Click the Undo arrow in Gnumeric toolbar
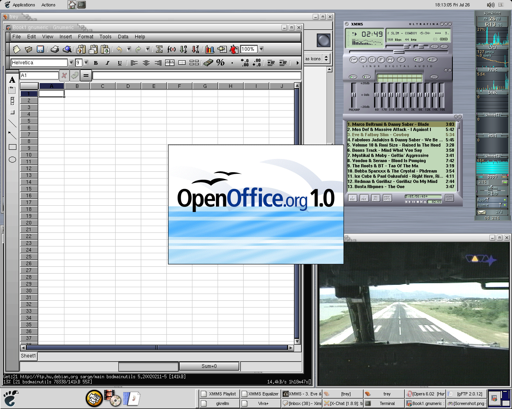This screenshot has height=409, width=512. coord(119,49)
